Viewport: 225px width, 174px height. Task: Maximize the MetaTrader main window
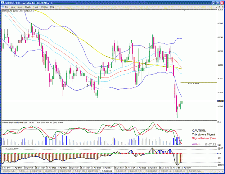pos(218,3)
